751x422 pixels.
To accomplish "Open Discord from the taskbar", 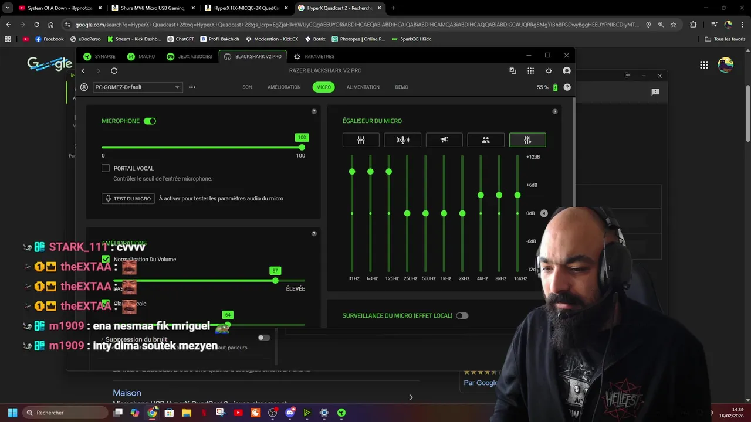I will [290, 413].
